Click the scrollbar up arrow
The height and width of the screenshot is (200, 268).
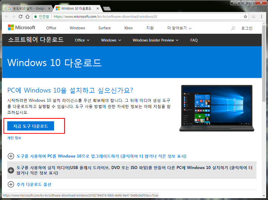coord(264,23)
